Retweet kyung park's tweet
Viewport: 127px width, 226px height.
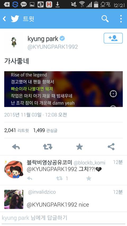coord(48,147)
